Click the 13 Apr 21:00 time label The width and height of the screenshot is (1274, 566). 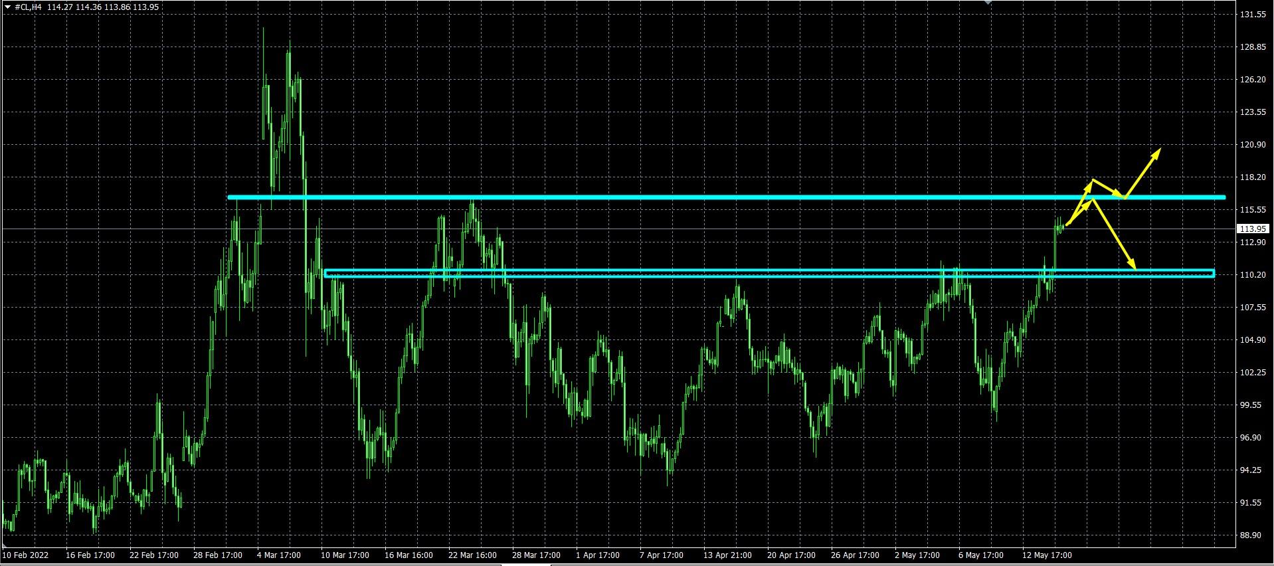tap(727, 555)
